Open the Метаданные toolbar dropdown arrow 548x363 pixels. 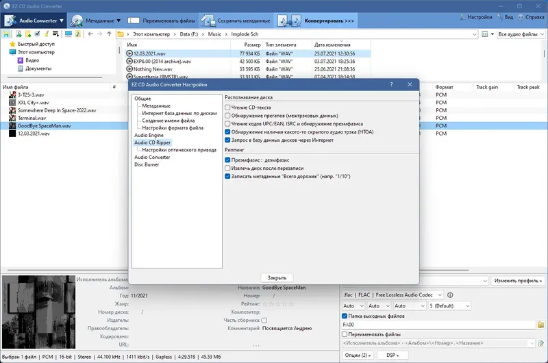(x=119, y=21)
